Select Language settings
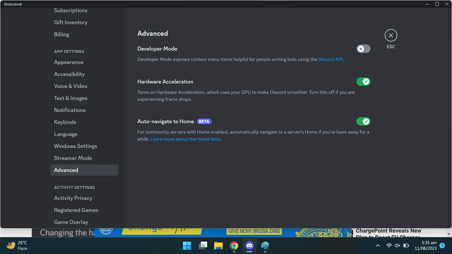The height and width of the screenshot is (254, 452). pyautogui.click(x=66, y=134)
